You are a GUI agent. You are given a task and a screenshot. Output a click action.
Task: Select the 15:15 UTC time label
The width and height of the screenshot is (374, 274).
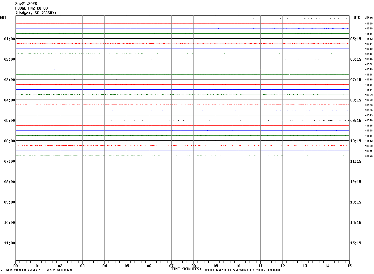tap(356, 243)
